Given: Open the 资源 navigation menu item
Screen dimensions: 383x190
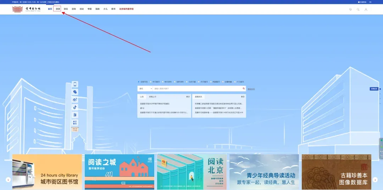Looking at the screenshot, I should 58,9.
